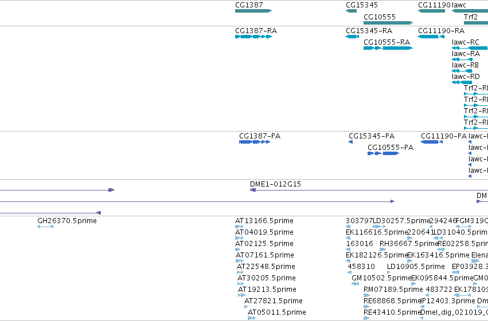Click EST AT02125.5prime

[x=264, y=244]
